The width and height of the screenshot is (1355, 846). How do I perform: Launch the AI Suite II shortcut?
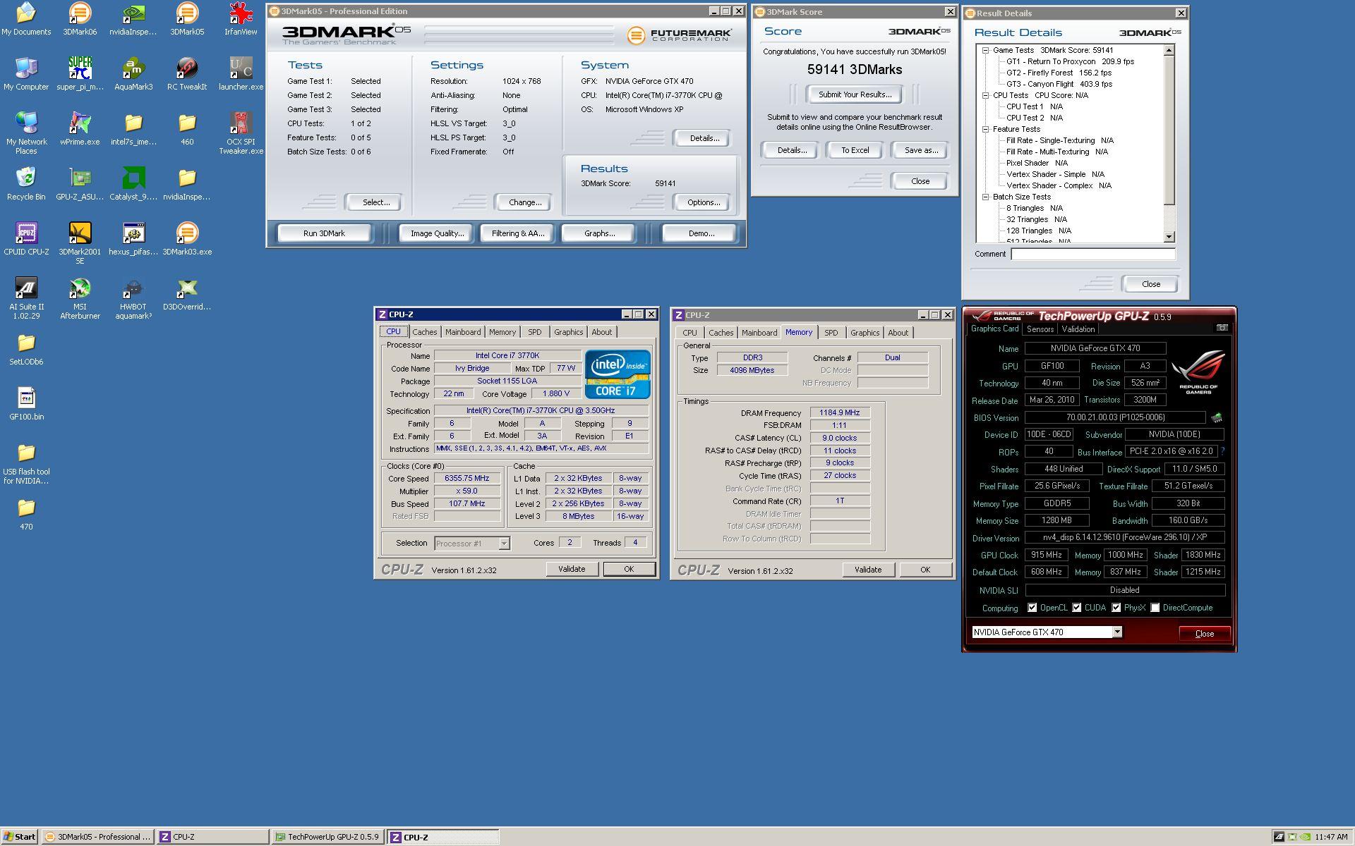[26, 298]
